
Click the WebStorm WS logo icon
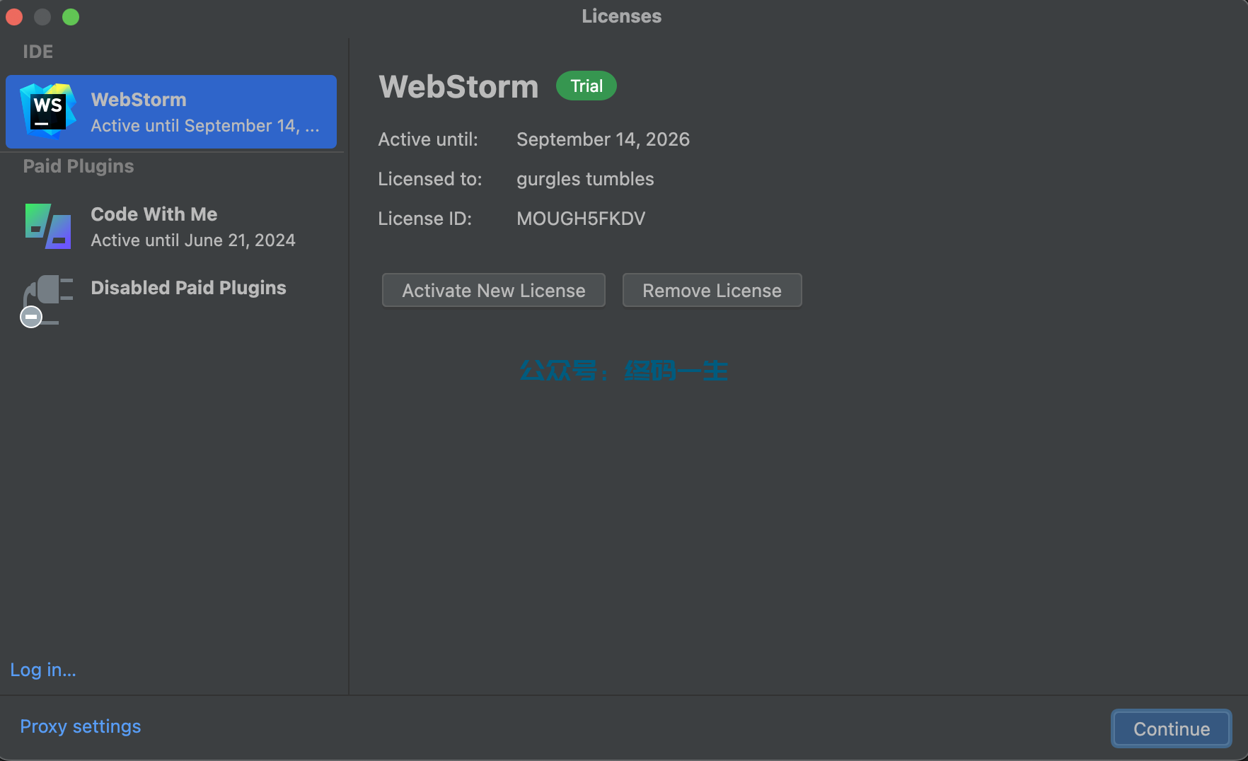(x=48, y=111)
